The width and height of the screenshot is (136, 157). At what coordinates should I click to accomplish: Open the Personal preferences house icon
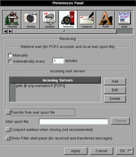pyautogui.click(x=12, y=20)
